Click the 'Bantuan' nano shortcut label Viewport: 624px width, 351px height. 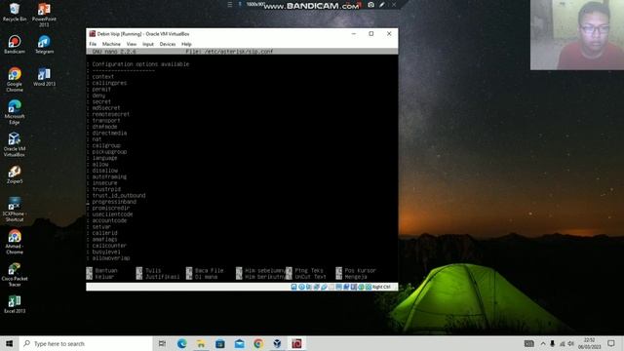click(106, 271)
